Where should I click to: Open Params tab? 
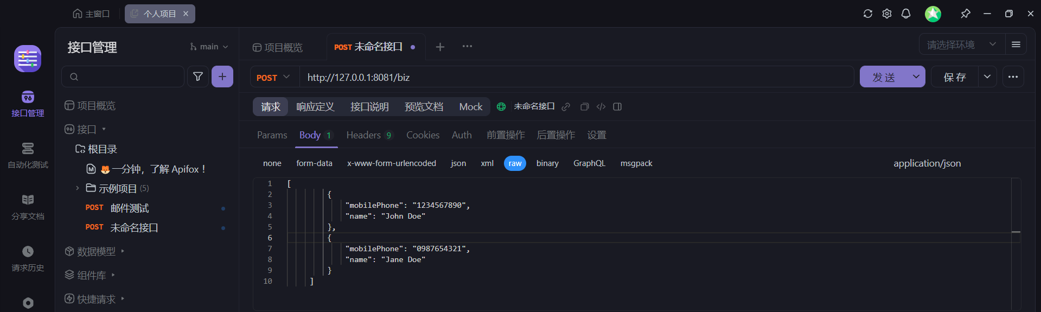tap(272, 135)
